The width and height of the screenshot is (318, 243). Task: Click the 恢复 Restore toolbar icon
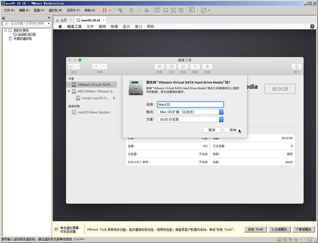pyautogui.click(x=195, y=67)
